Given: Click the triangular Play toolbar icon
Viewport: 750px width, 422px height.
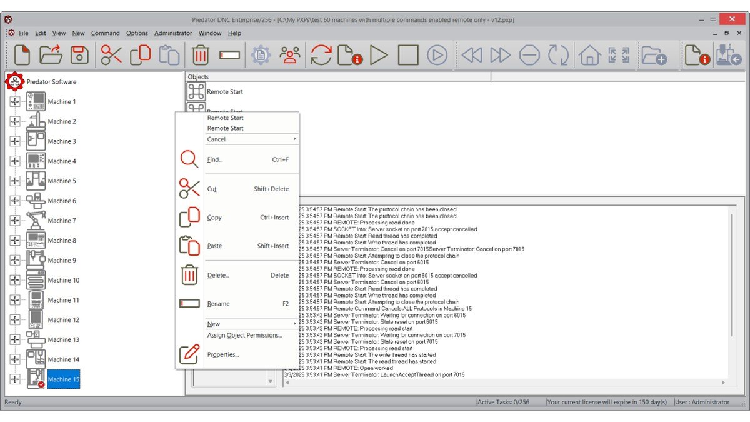Looking at the screenshot, I should pos(379,55).
